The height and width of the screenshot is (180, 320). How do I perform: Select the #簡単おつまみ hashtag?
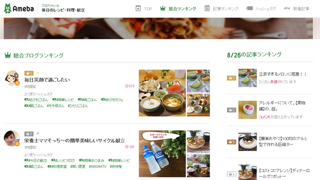click(91, 161)
